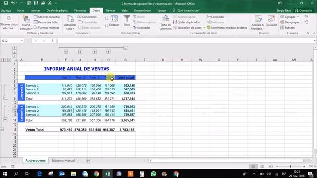Undo the last action
Viewport: 317px width, 178px height.
point(13,3)
